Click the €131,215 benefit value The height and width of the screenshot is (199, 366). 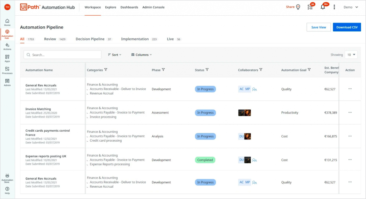[331, 160]
